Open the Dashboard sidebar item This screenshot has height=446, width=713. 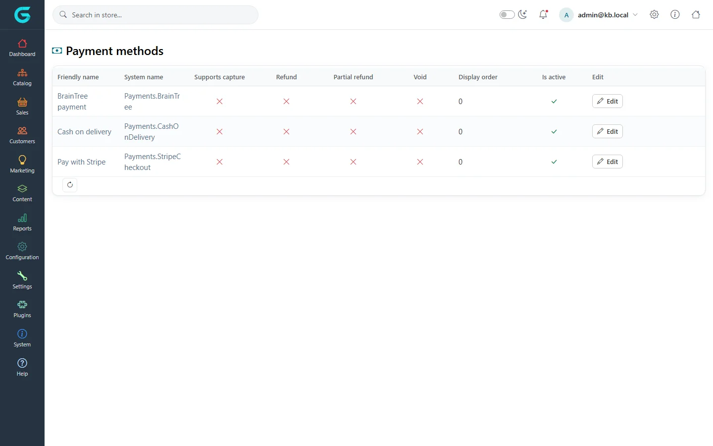[x=22, y=48]
